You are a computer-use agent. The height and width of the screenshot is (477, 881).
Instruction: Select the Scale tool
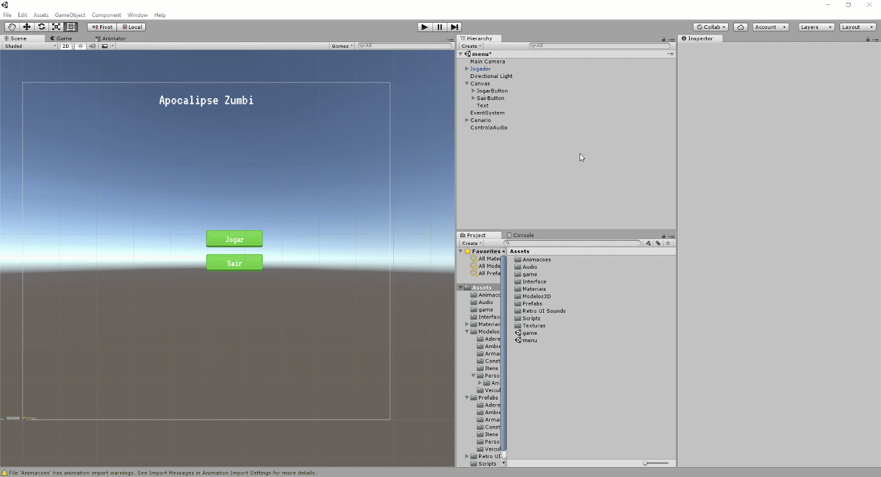57,27
